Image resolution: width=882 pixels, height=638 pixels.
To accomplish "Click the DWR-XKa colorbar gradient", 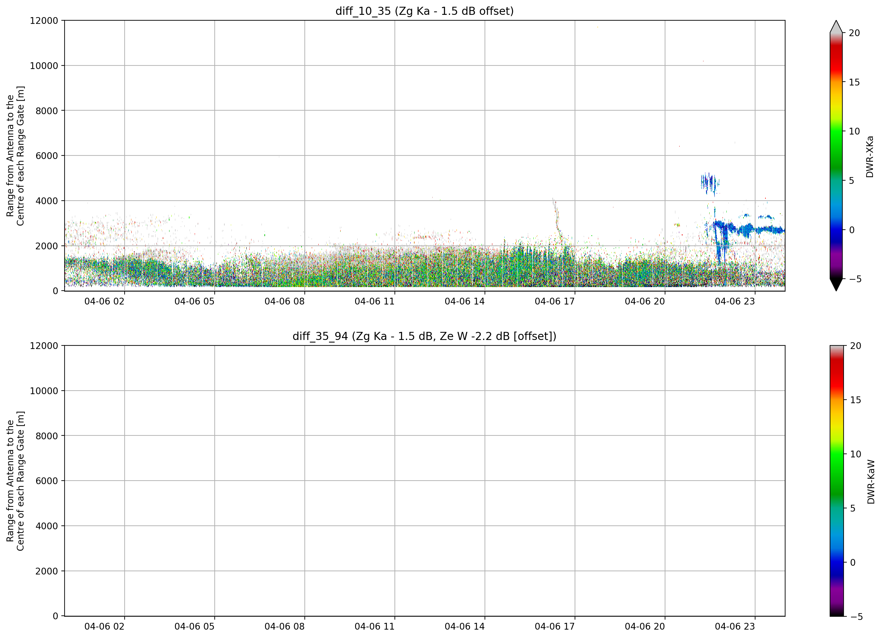I will coord(836,155).
